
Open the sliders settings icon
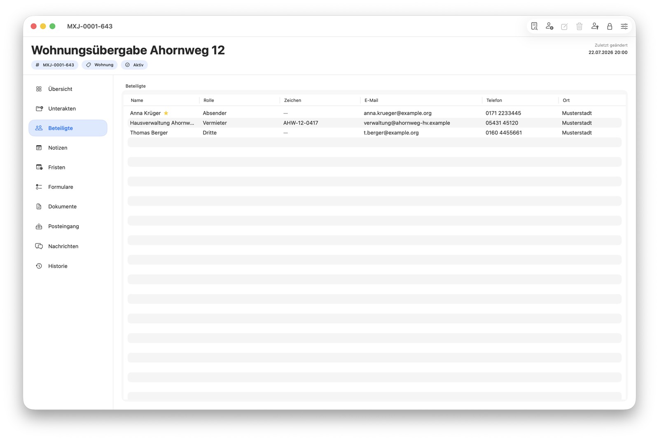pyautogui.click(x=624, y=26)
